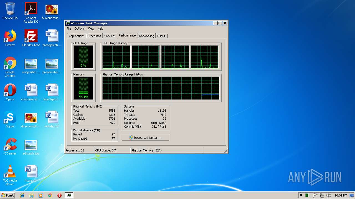The height and width of the screenshot is (199, 355).
Task: Switch to the Processes tab
Action: pyautogui.click(x=94, y=36)
